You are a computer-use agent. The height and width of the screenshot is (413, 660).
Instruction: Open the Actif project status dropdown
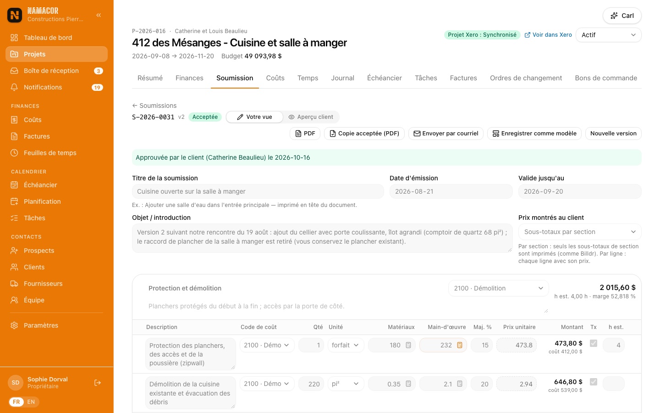608,35
